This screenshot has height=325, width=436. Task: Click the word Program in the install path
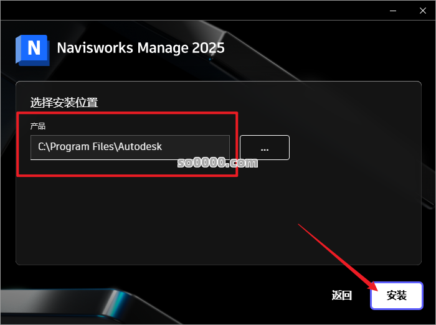tap(70, 147)
